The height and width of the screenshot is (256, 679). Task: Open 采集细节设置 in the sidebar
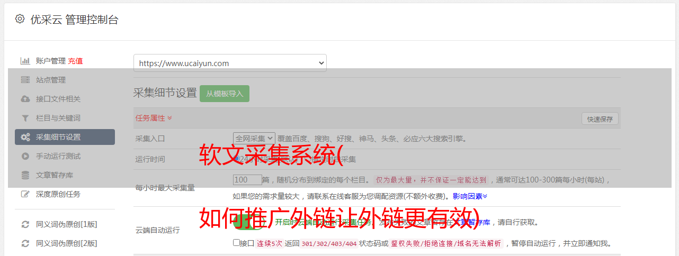point(65,137)
